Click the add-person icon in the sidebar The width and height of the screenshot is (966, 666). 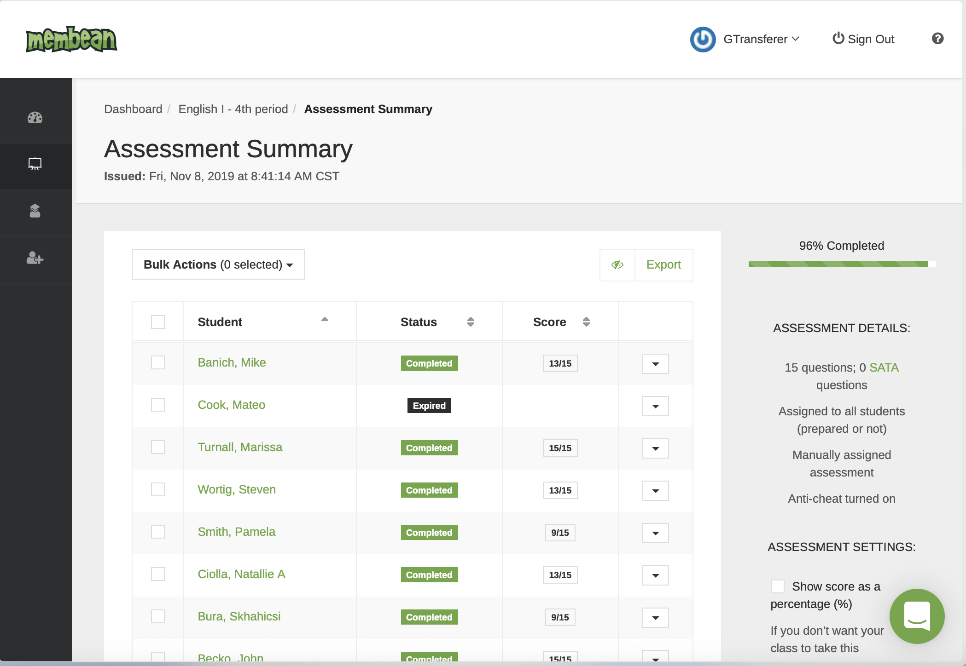pos(35,259)
